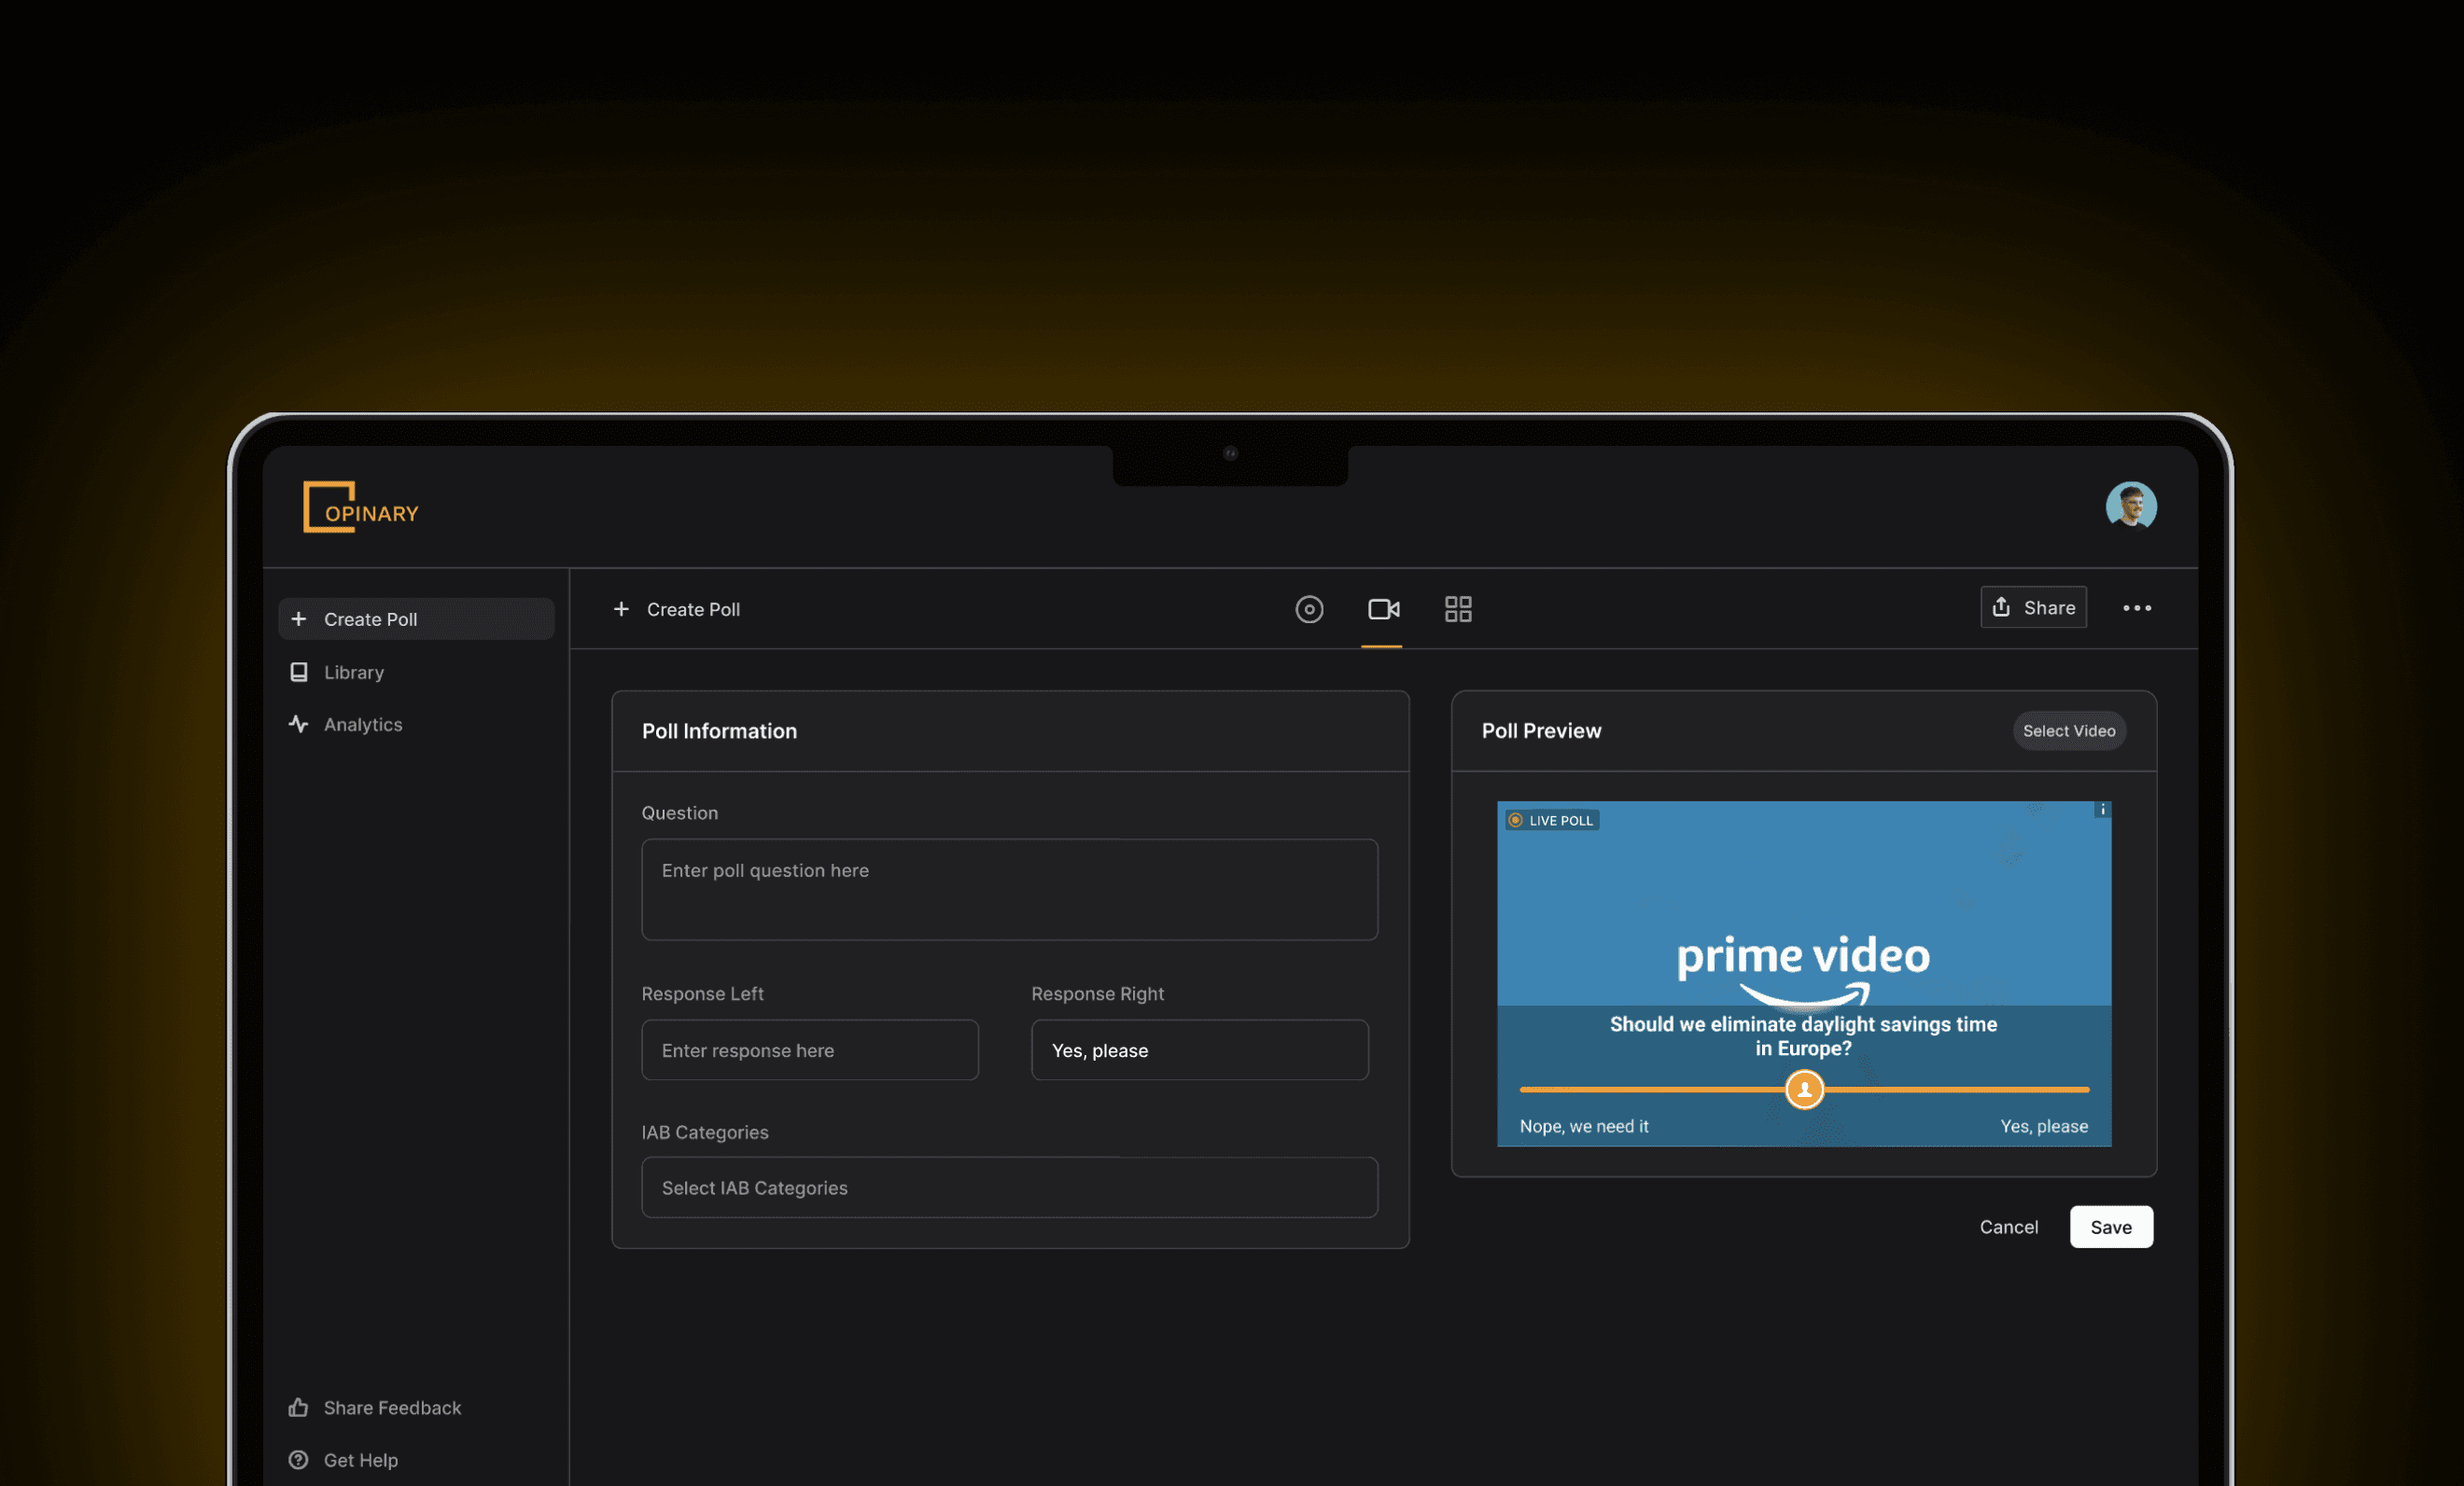The height and width of the screenshot is (1486, 2464).
Task: Click the Live Poll badge in preview
Action: click(1552, 821)
